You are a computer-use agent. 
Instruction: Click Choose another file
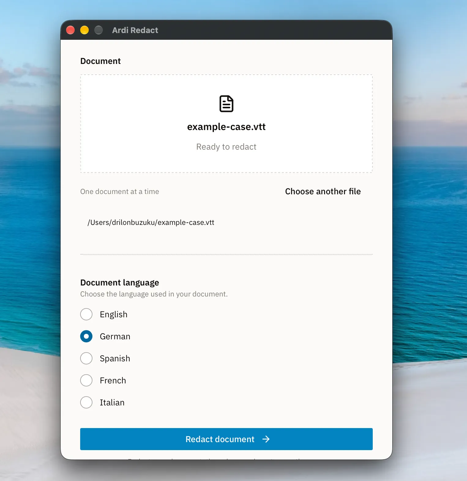tap(323, 192)
